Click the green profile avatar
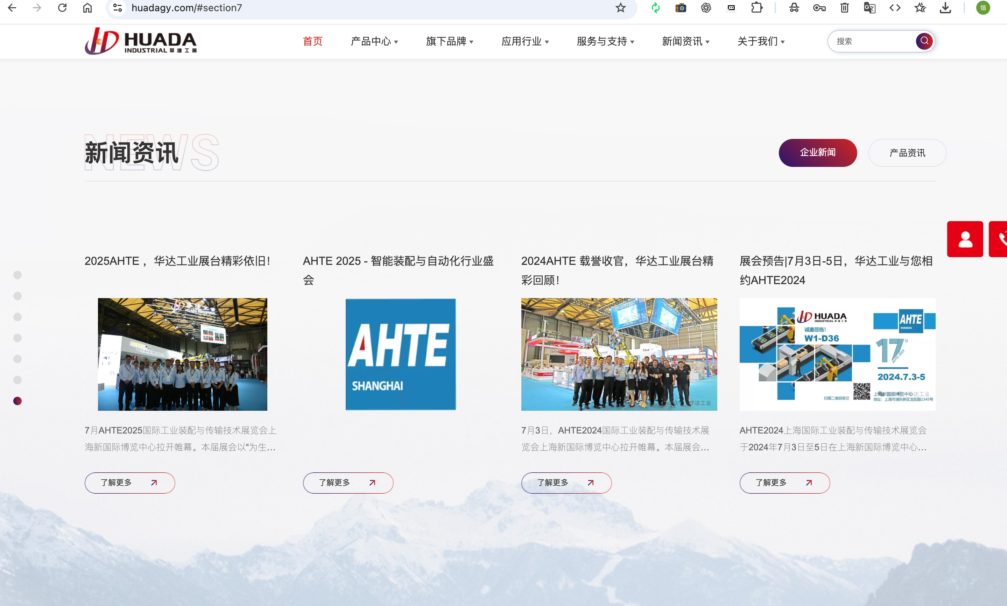 point(983,8)
